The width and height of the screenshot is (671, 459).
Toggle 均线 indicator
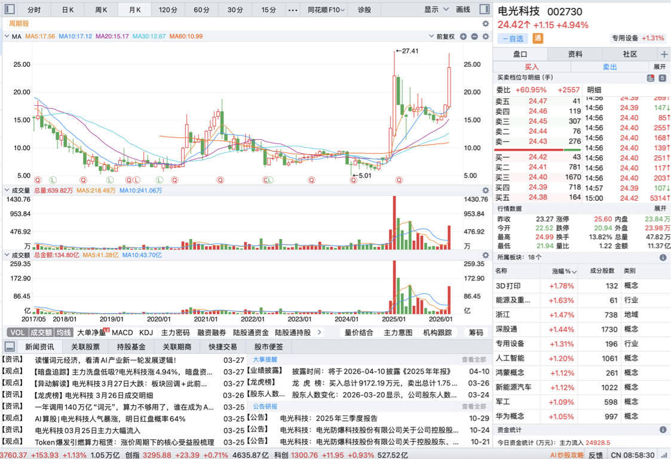tap(63, 332)
